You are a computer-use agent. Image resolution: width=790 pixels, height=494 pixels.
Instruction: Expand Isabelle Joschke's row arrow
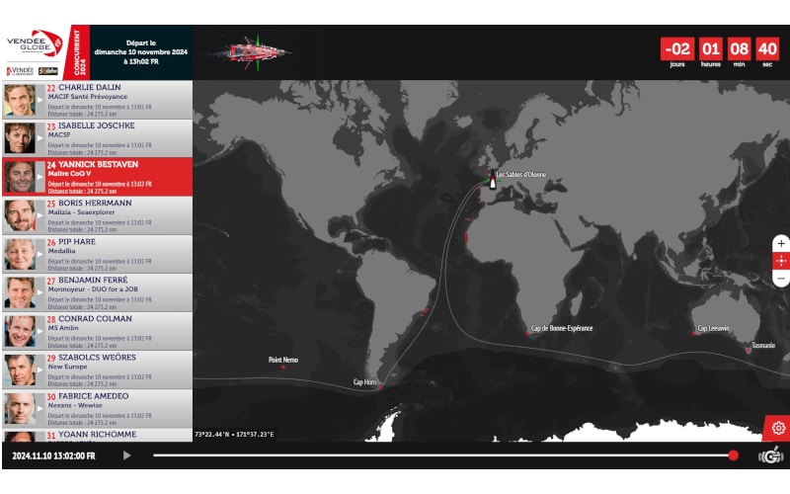click(39, 138)
